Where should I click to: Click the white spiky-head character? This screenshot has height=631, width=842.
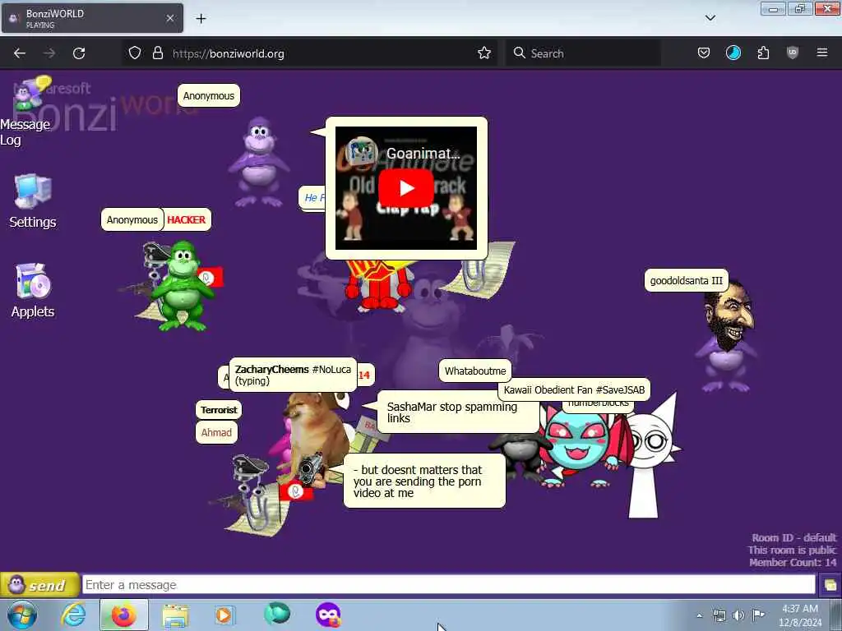[651, 456]
